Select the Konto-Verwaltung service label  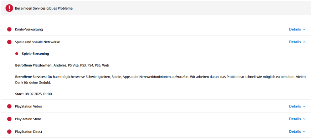click(29, 29)
